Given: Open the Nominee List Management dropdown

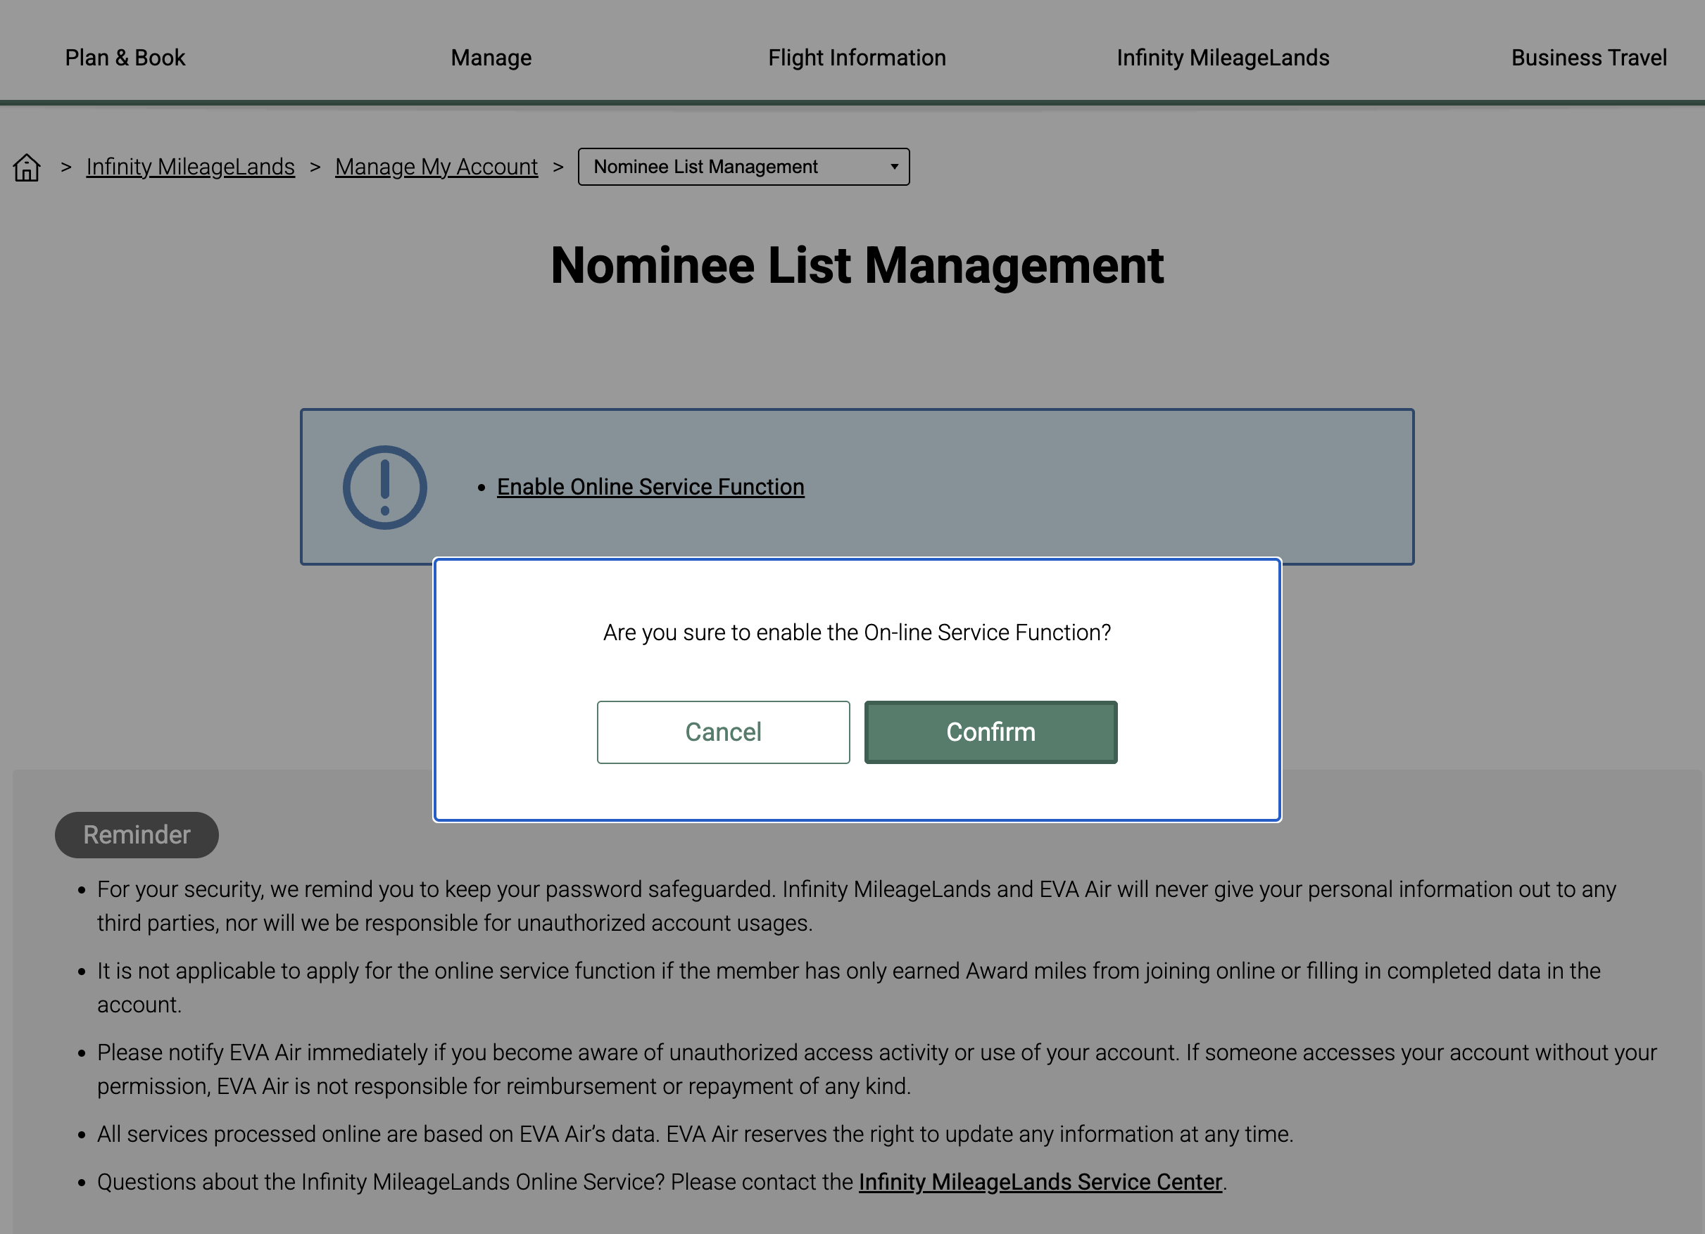Looking at the screenshot, I should (743, 167).
